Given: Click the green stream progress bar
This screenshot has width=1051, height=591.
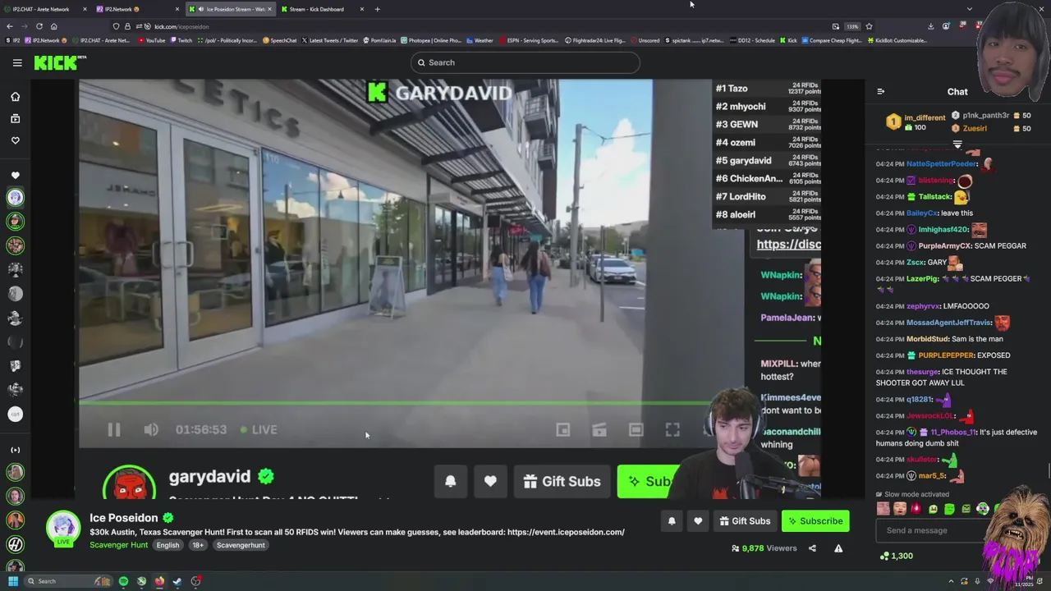Looking at the screenshot, I should 394,402.
